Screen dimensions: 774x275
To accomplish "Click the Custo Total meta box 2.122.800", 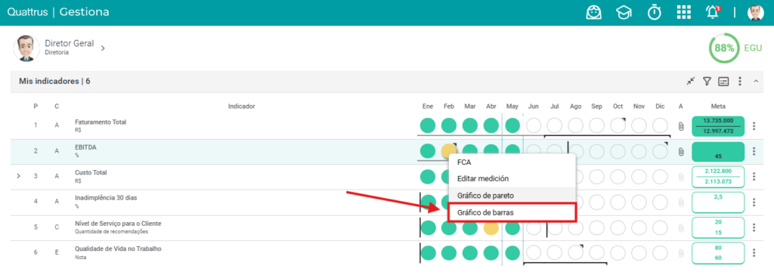I will 718,176.
